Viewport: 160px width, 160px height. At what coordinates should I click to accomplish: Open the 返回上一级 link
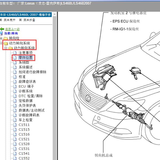coord(12,29)
